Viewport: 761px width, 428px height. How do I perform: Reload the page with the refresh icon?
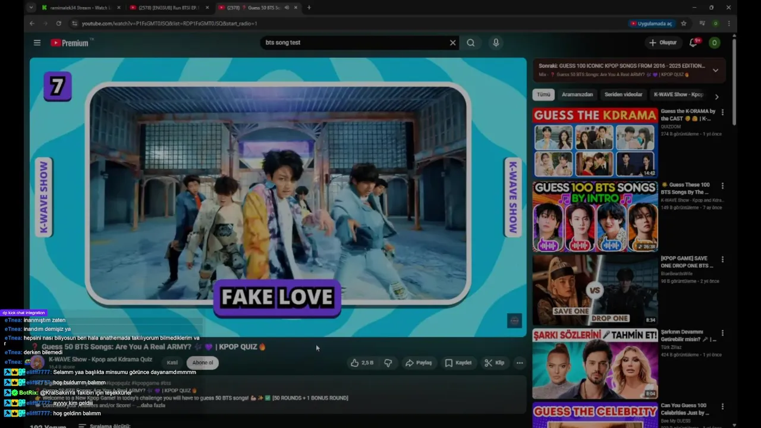[x=58, y=23]
